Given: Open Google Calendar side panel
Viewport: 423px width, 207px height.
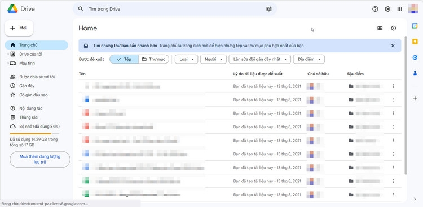Looking at the screenshot, I should (x=415, y=26).
